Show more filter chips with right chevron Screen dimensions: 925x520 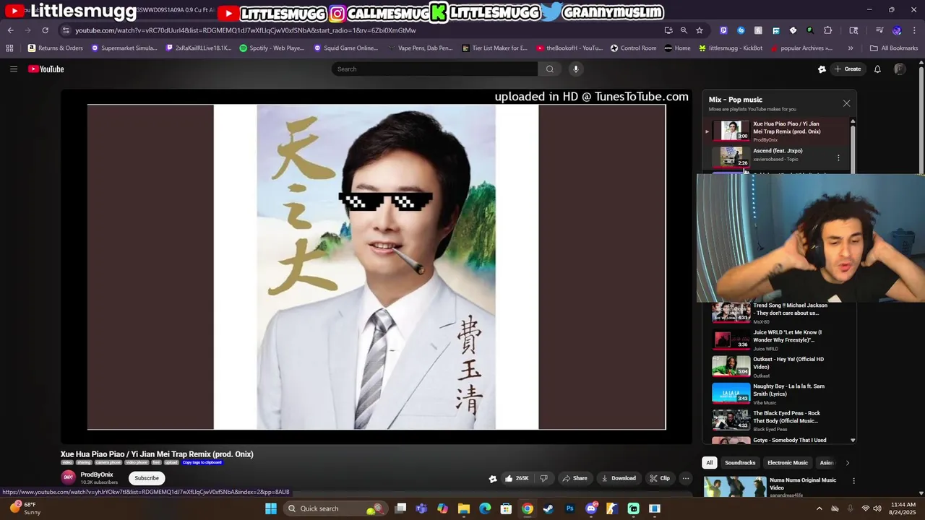pyautogui.click(x=848, y=463)
